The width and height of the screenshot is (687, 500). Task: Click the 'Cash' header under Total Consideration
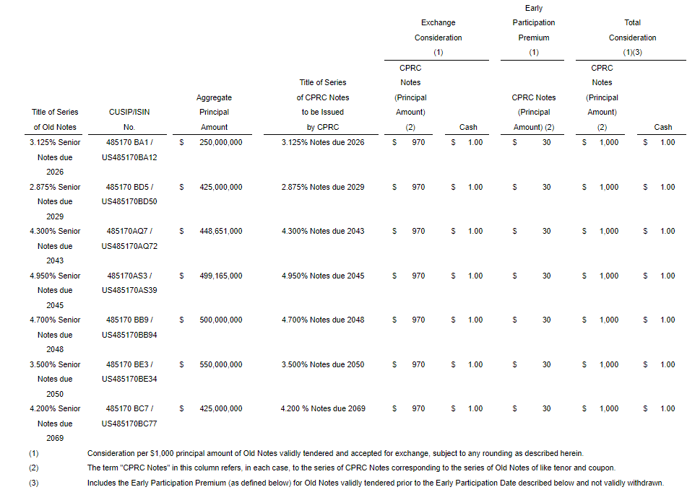click(663, 127)
